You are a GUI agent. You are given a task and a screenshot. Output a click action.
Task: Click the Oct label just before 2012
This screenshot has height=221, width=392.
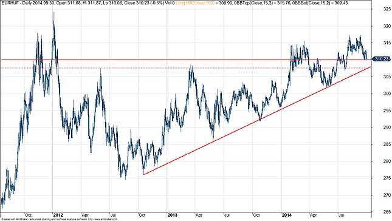tap(28, 215)
